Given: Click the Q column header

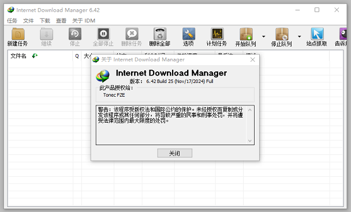Looking at the screenshot, I should (x=77, y=56).
